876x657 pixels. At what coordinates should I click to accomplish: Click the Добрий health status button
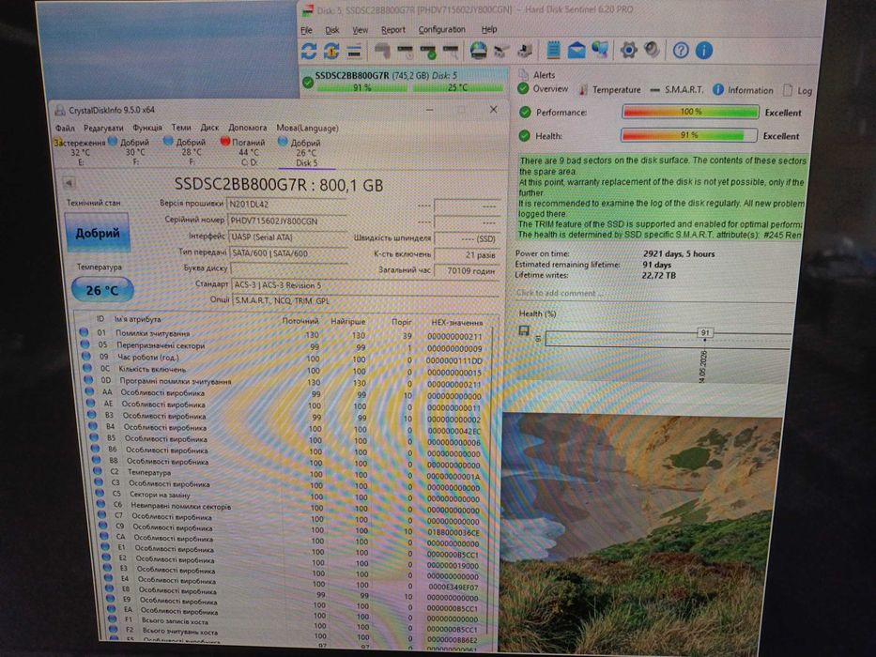click(98, 233)
